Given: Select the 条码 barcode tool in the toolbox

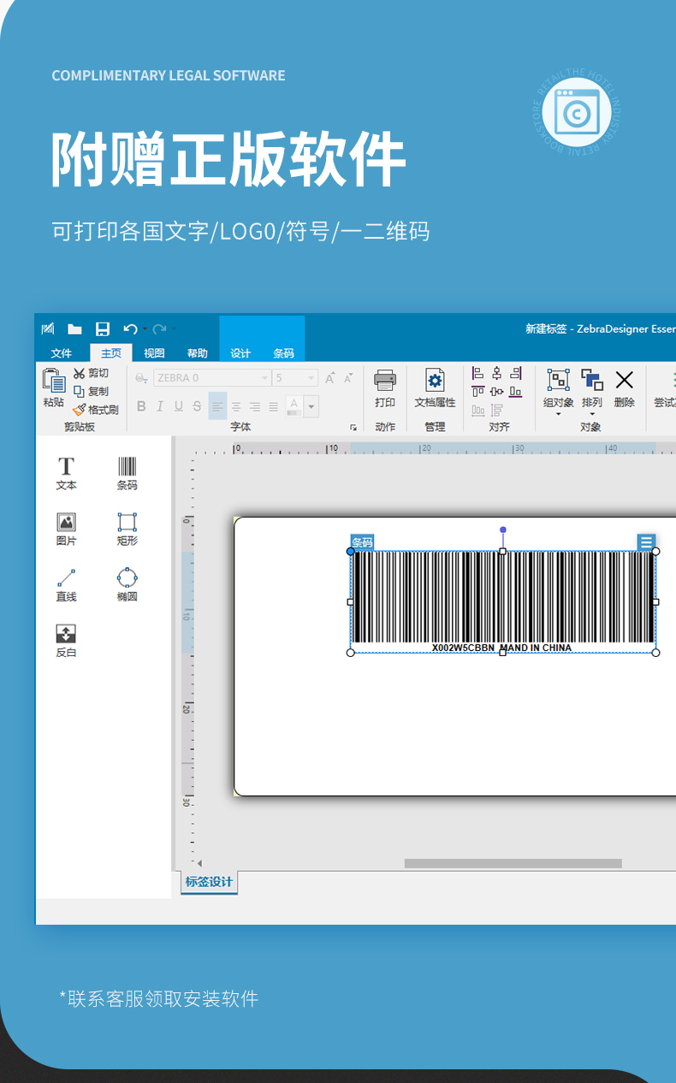Looking at the screenshot, I should [127, 473].
